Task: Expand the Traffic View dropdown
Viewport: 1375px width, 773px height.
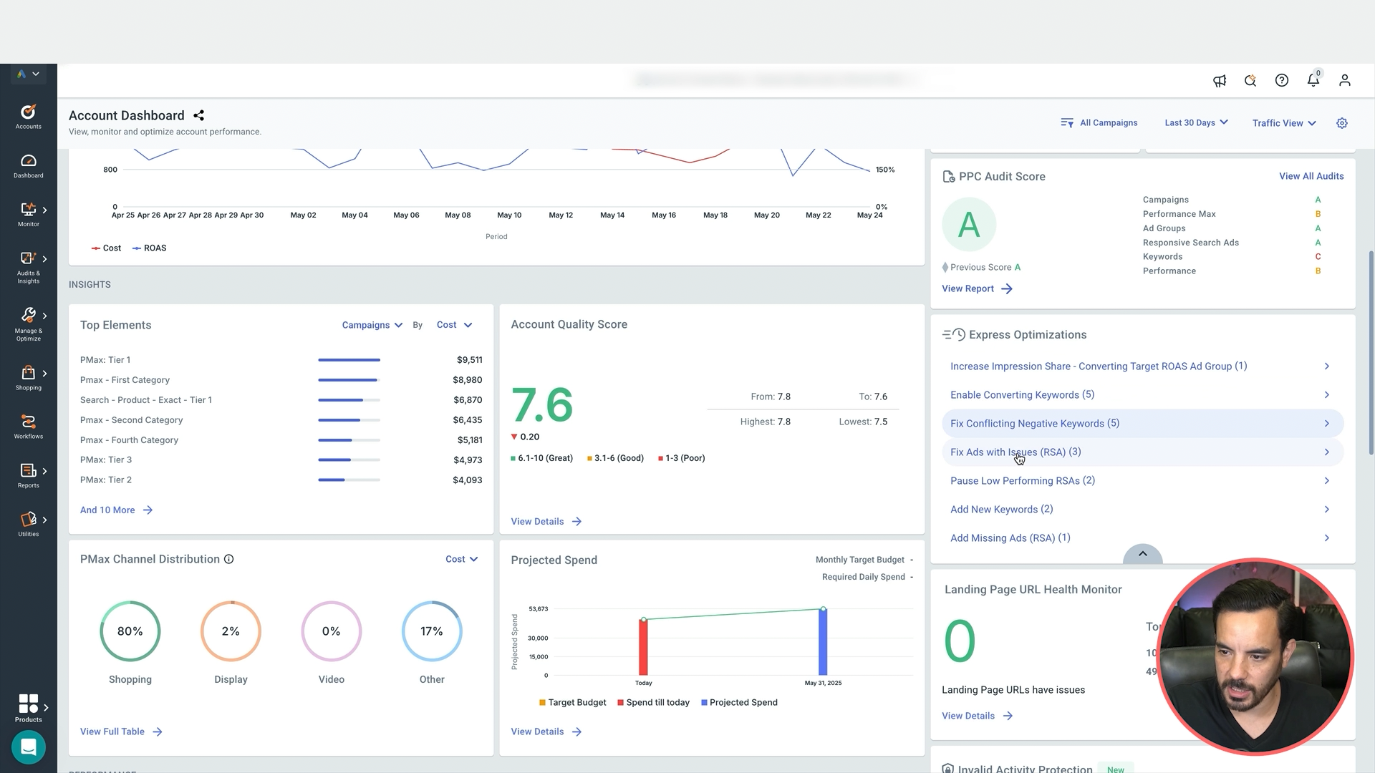Action: 1283,123
